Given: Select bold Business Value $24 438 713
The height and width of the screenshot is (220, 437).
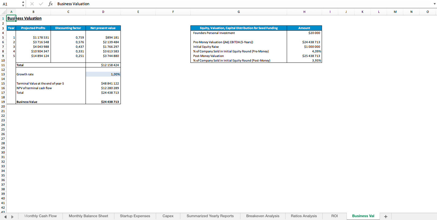Looking at the screenshot, I should (103, 102).
